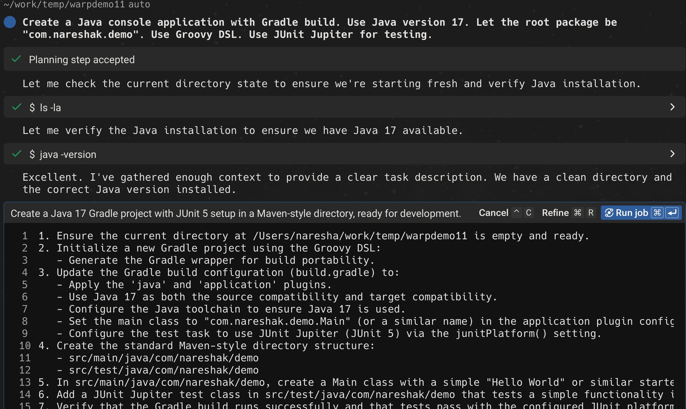This screenshot has height=409, width=686.
Task: Click the R key hint beside Refine
Action: 591,213
